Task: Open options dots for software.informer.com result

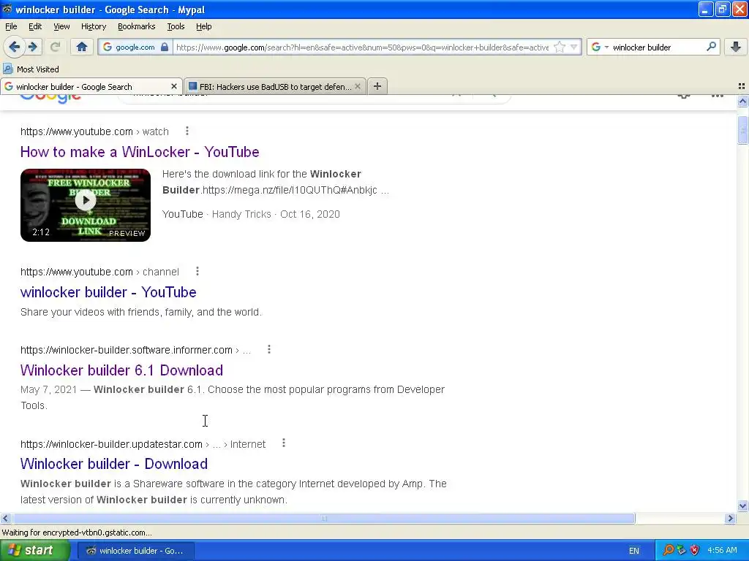Action: 269,349
